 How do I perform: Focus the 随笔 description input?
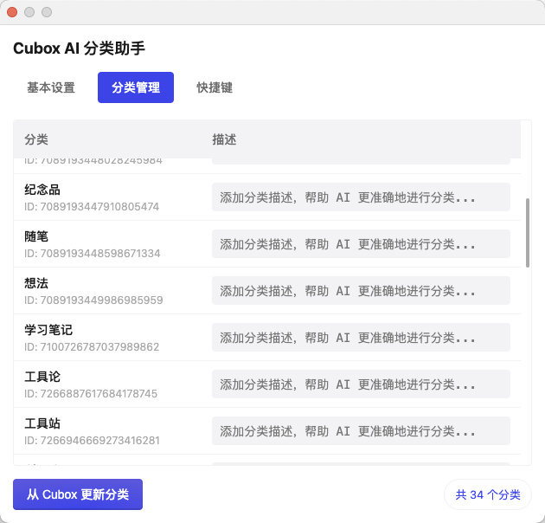361,244
